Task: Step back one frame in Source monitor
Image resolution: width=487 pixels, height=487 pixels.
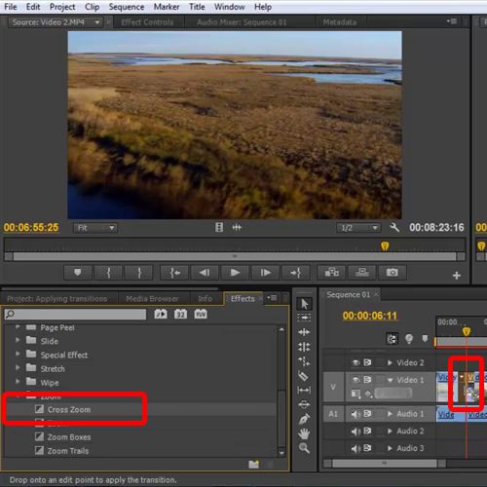Action: pyautogui.click(x=205, y=273)
